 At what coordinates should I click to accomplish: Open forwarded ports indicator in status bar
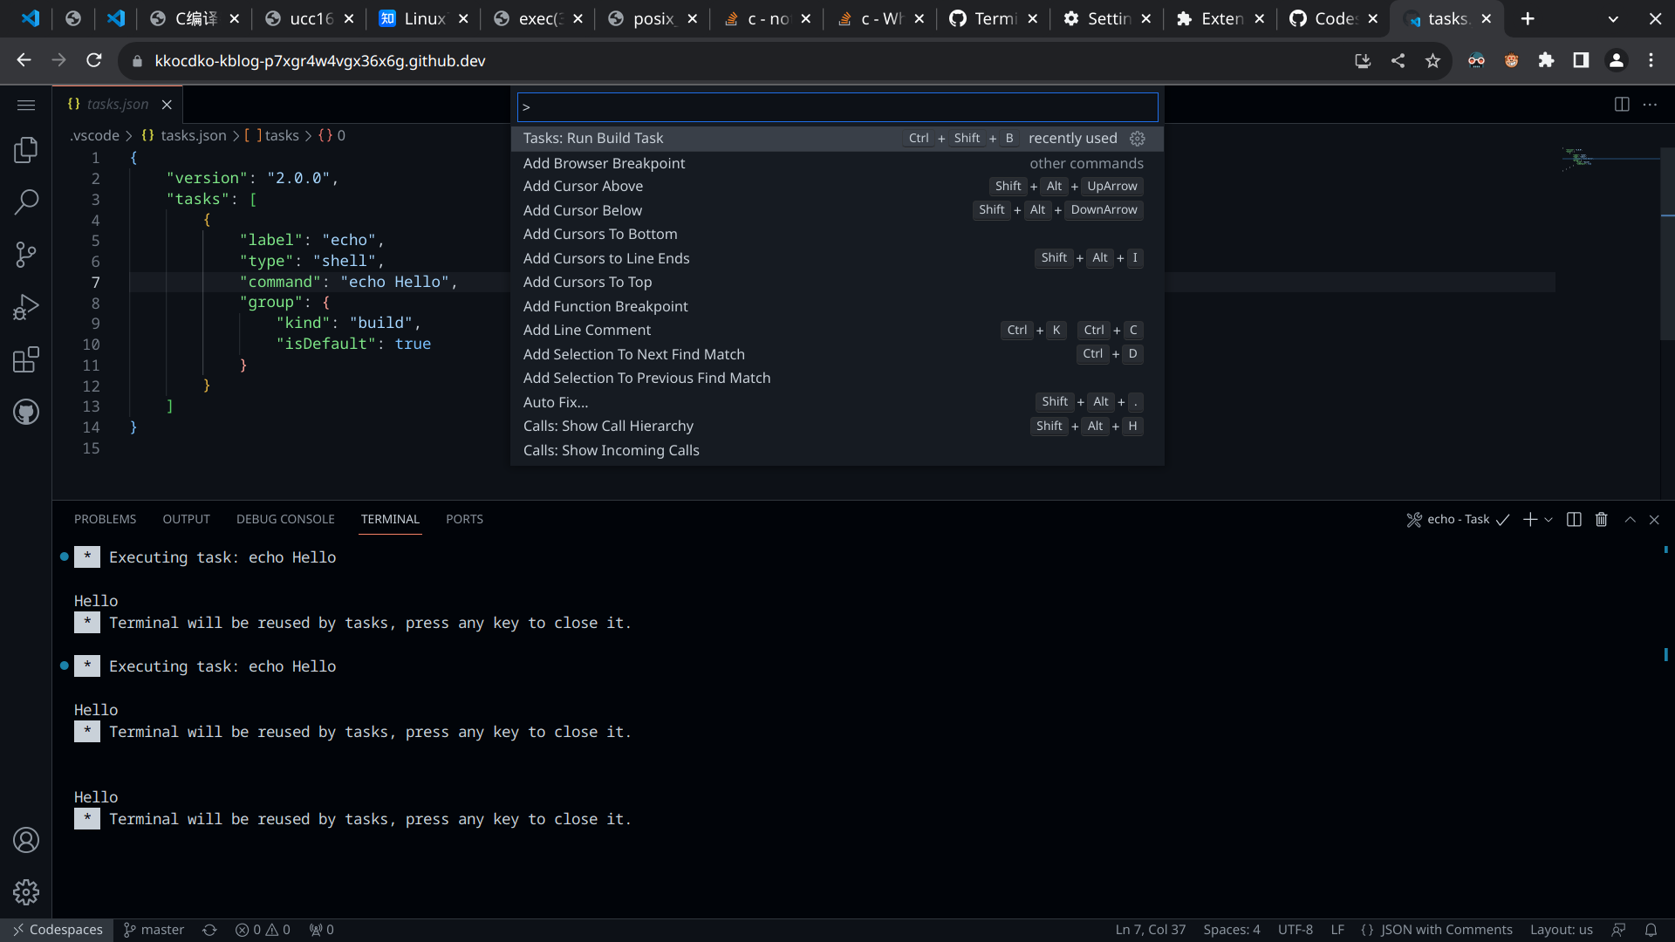321,930
